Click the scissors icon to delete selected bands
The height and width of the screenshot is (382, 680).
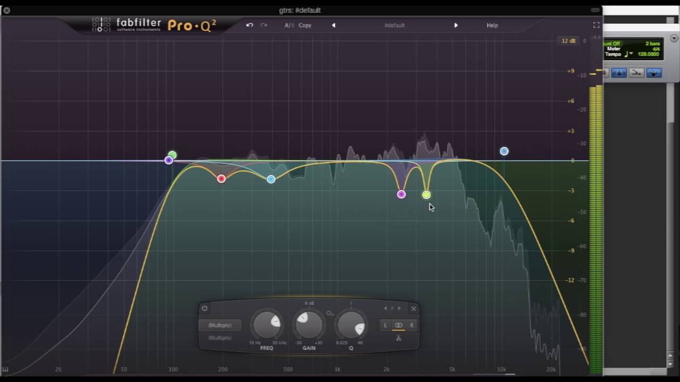coord(398,338)
